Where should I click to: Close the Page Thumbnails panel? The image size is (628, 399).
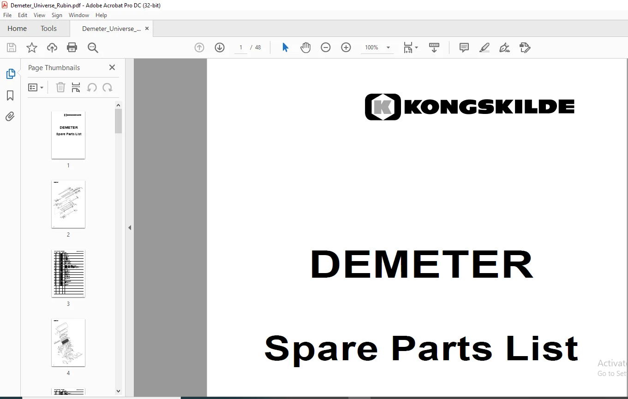point(112,67)
